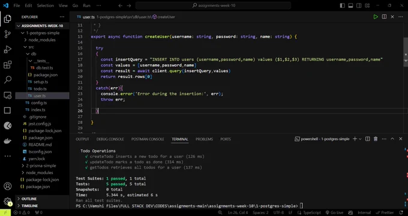Open the Search view in activity bar
Image resolution: width=408 pixels, height=216 pixels.
(x=8, y=80)
